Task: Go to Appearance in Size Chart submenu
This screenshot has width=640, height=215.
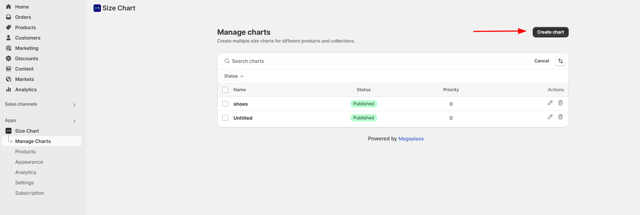Action: pyautogui.click(x=29, y=162)
